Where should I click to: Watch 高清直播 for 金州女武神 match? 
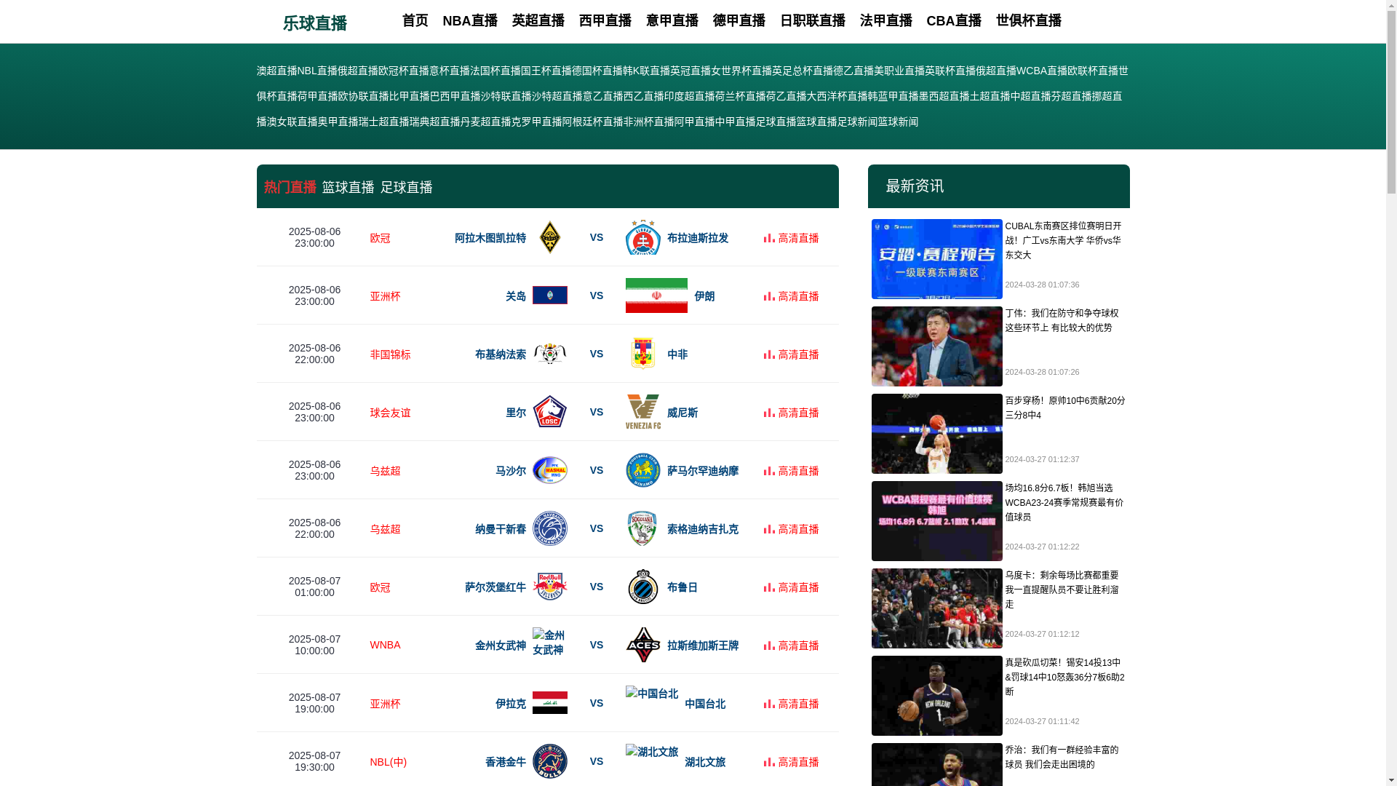coord(791,646)
